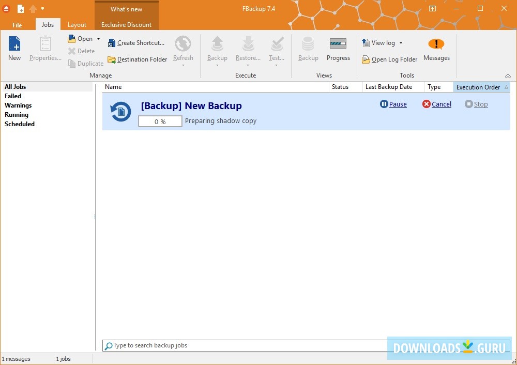517x365 pixels.
Task: Open the Destination Folder
Action: click(138, 59)
